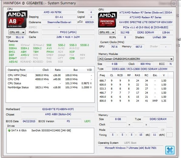Click the Steamroller/Godavari codename field

tap(59, 22)
